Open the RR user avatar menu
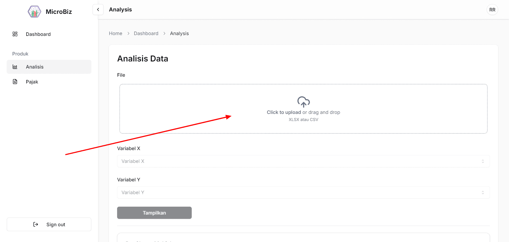This screenshot has width=509, height=242. click(x=492, y=10)
